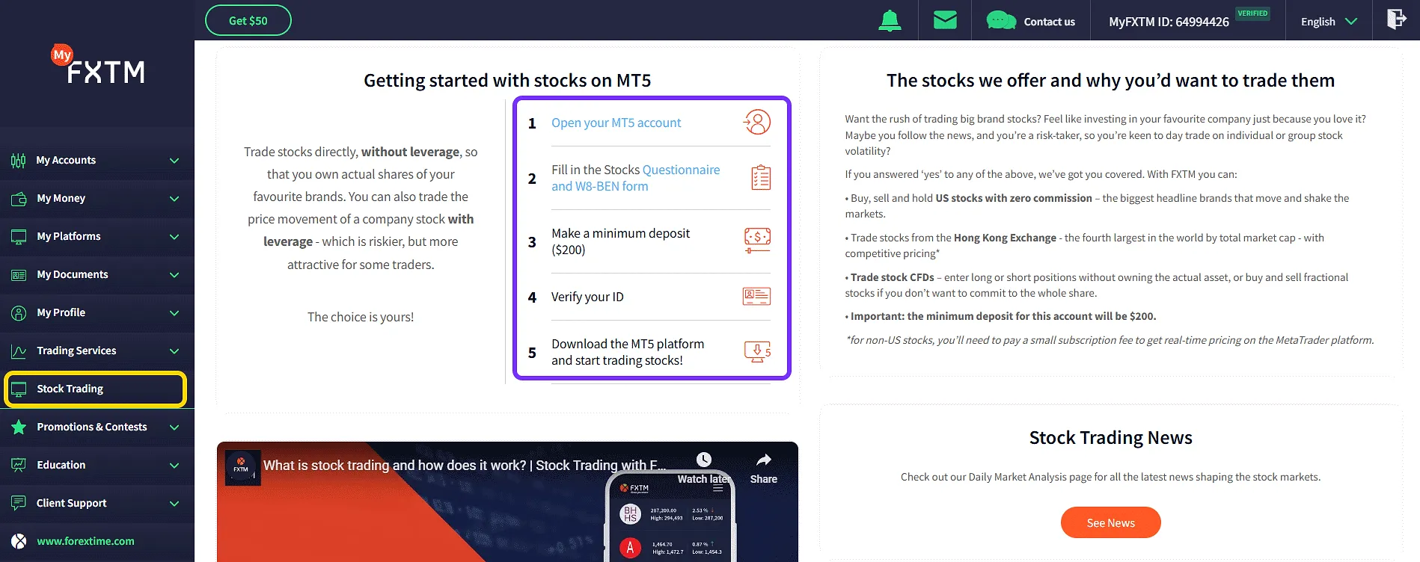This screenshot has width=1420, height=562.
Task: Click the Get $50 button
Action: 248,21
